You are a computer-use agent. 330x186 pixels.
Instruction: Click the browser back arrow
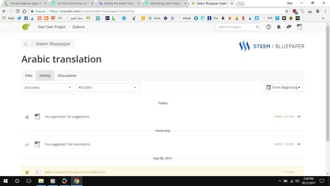tap(4, 11)
